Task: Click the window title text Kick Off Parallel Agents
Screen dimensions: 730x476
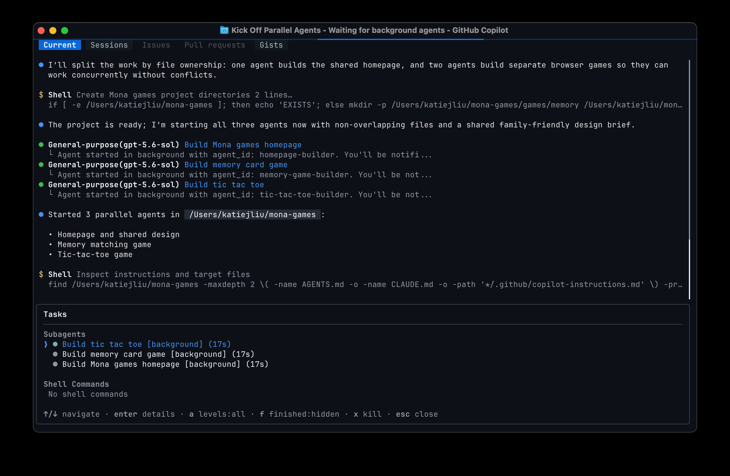Action: [x=276, y=30]
